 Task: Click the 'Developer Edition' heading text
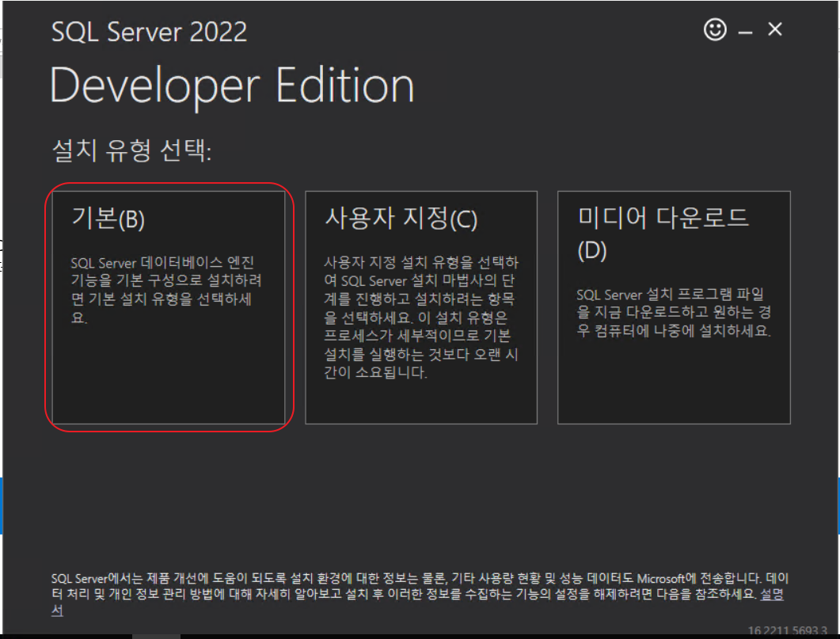click(x=232, y=86)
